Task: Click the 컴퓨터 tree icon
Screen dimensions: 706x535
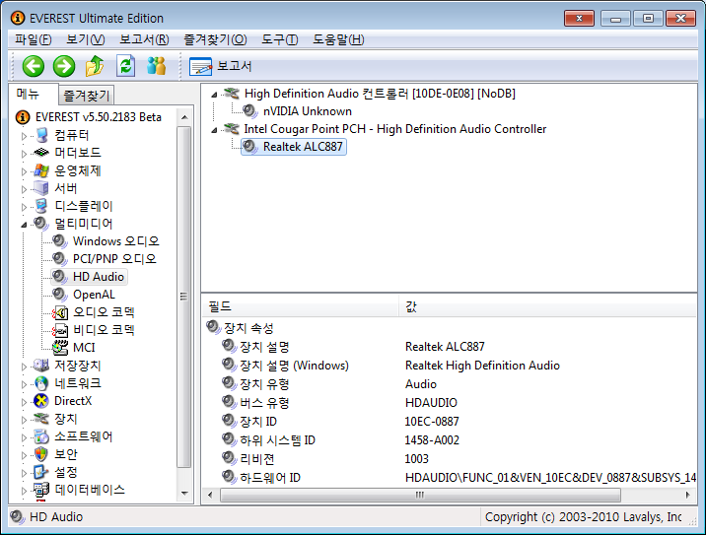Action: 41,135
